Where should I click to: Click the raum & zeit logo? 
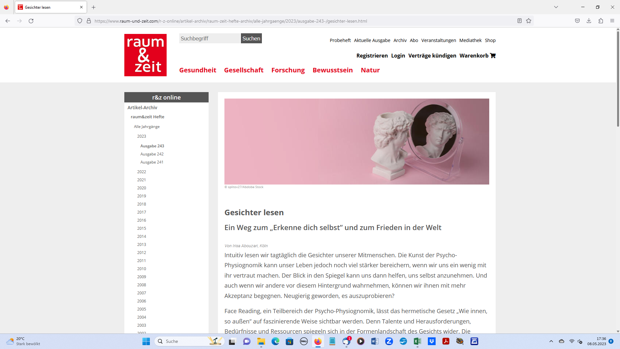[x=145, y=55]
